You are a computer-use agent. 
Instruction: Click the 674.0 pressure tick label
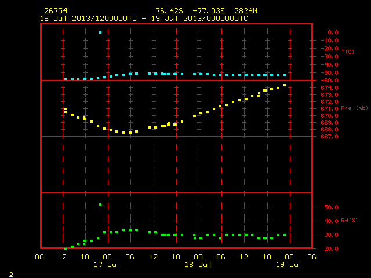pyautogui.click(x=329, y=88)
